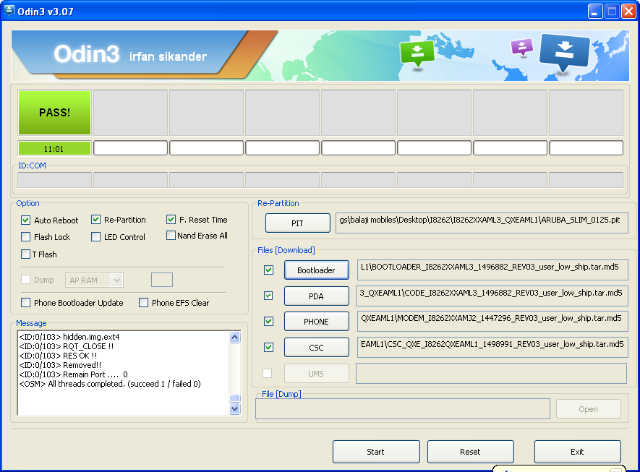Click the MODEM file path field
Screen dimensions: 640x472
[492, 322]
